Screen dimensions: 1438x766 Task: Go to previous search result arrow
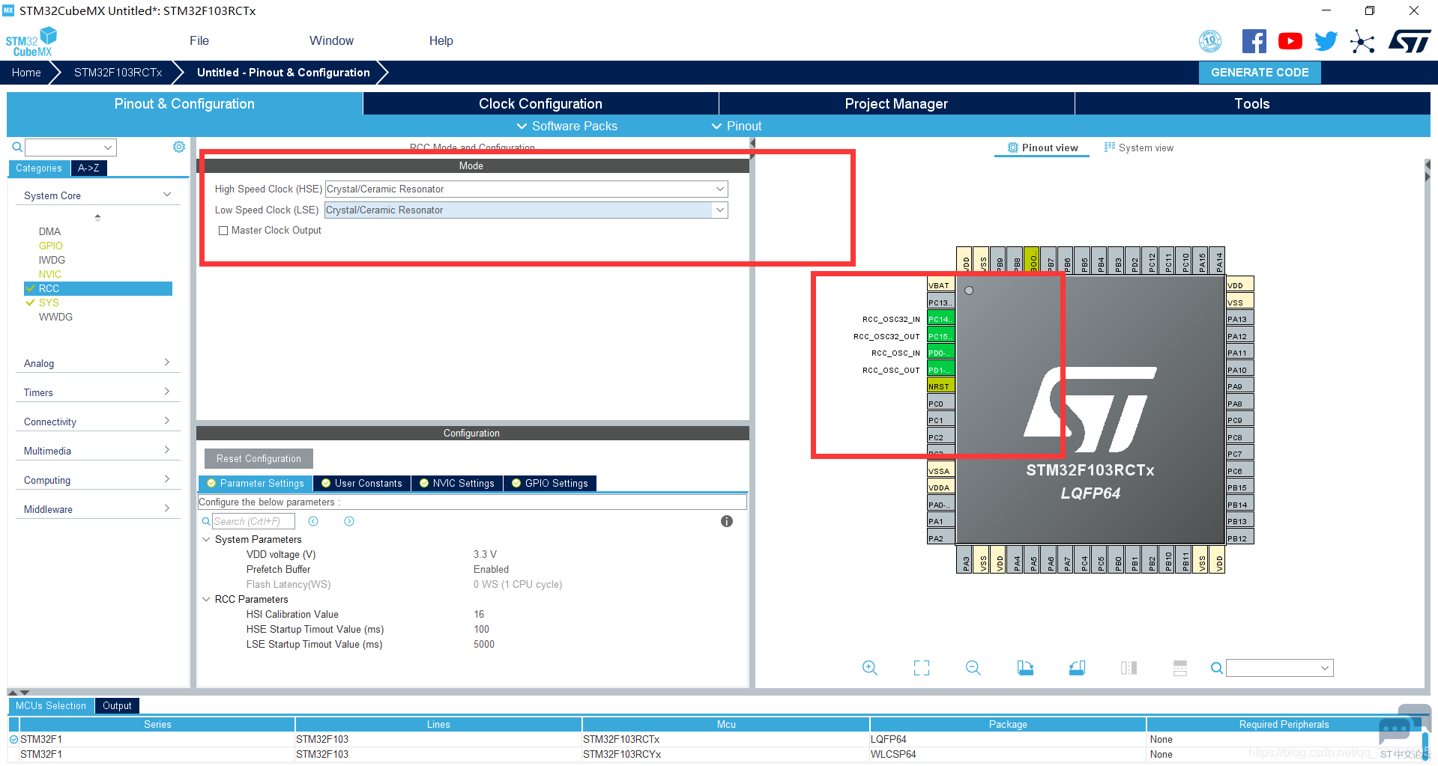pyautogui.click(x=313, y=521)
